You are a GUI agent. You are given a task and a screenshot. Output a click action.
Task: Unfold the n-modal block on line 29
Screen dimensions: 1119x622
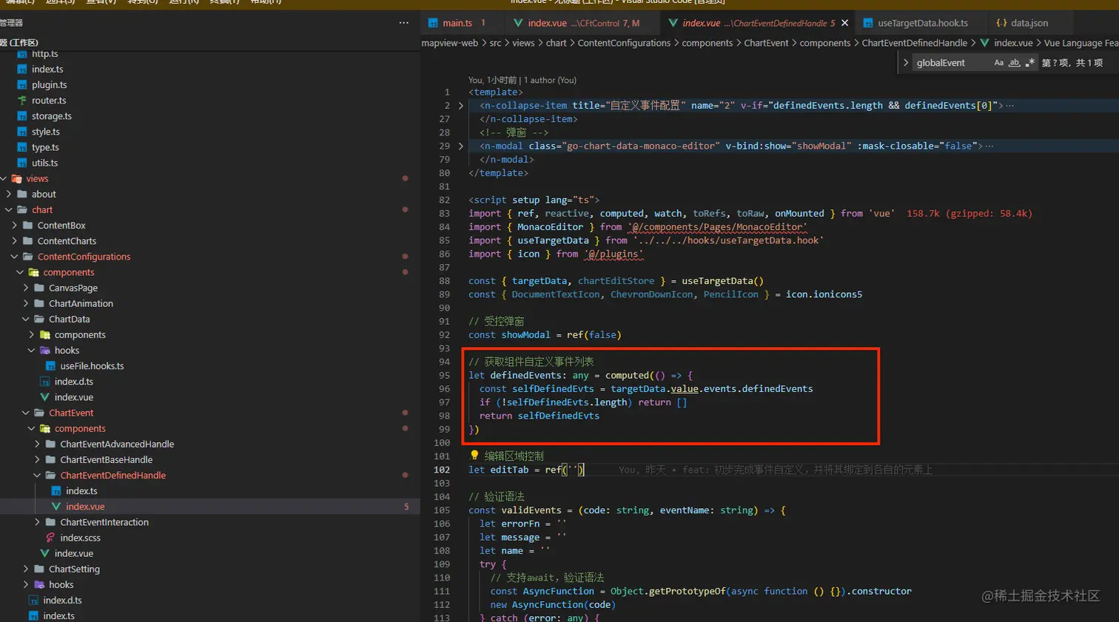(x=461, y=146)
